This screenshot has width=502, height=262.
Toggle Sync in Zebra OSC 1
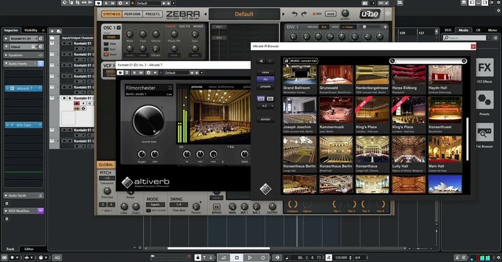[x=106, y=49]
